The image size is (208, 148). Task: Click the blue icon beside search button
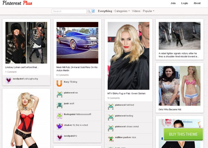click(x=93, y=11)
